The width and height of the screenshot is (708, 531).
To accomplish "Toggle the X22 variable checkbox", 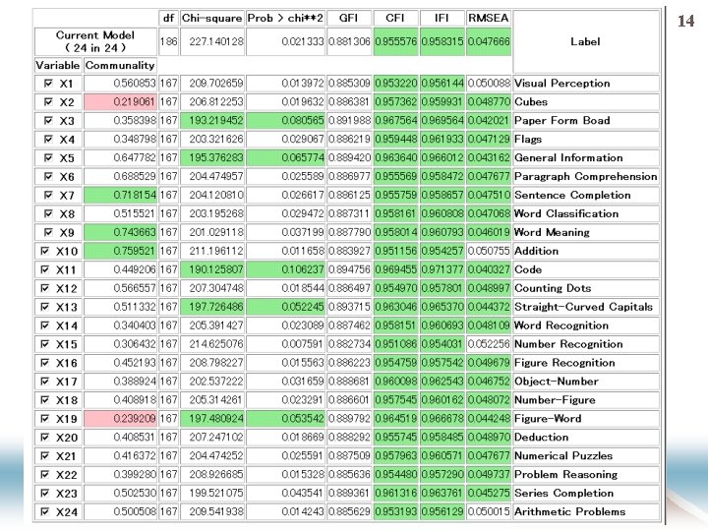I will click(44, 475).
